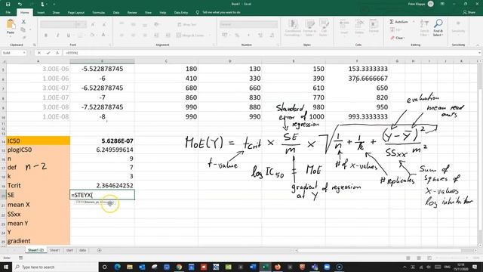The height and width of the screenshot is (272, 483).
Task: Open Cell Styles gallery
Action: click(324, 28)
